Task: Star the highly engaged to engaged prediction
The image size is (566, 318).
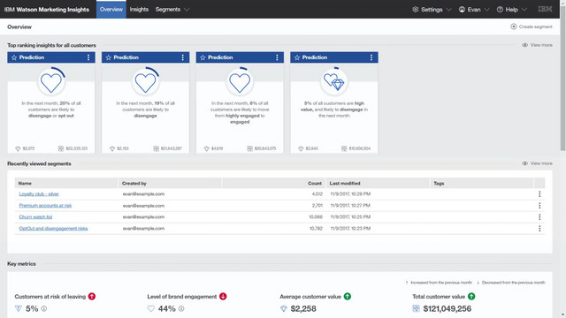Action: (x=203, y=57)
